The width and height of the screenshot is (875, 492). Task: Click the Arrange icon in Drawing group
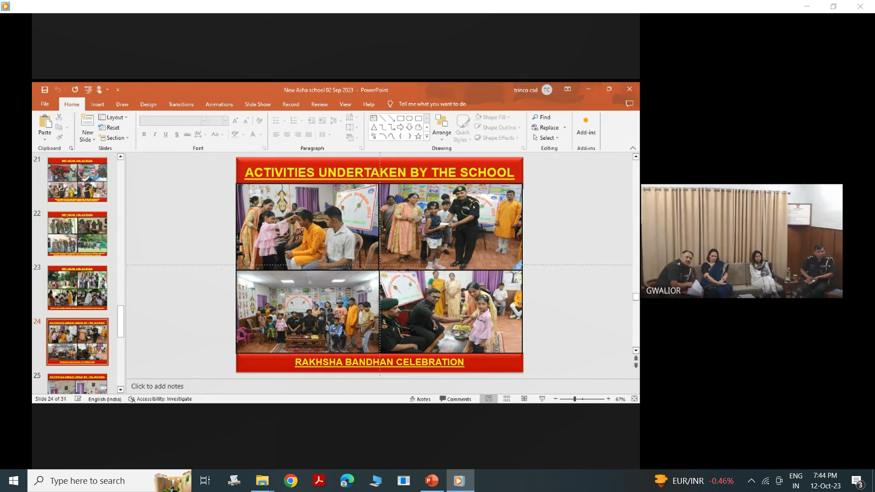442,121
